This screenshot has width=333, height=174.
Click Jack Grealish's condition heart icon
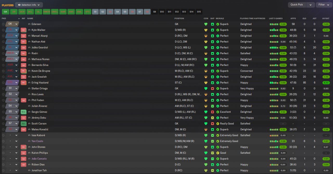click(206, 77)
